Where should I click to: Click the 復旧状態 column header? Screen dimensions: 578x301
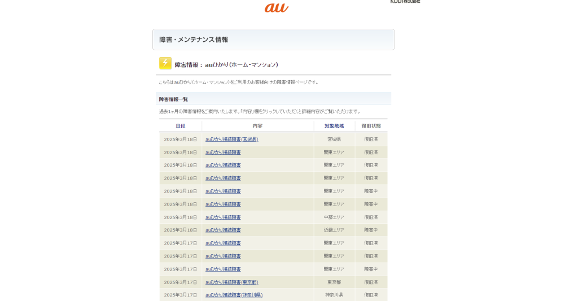pyautogui.click(x=371, y=126)
